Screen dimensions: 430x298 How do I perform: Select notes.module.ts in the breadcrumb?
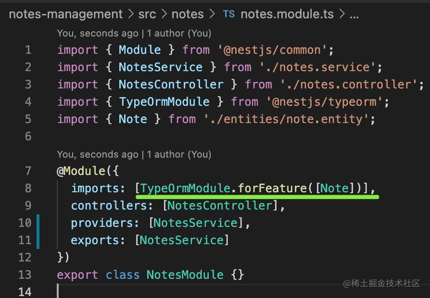(x=288, y=14)
